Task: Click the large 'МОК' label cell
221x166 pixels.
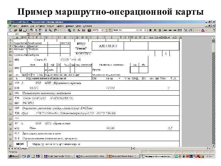Action: [x=20, y=144]
